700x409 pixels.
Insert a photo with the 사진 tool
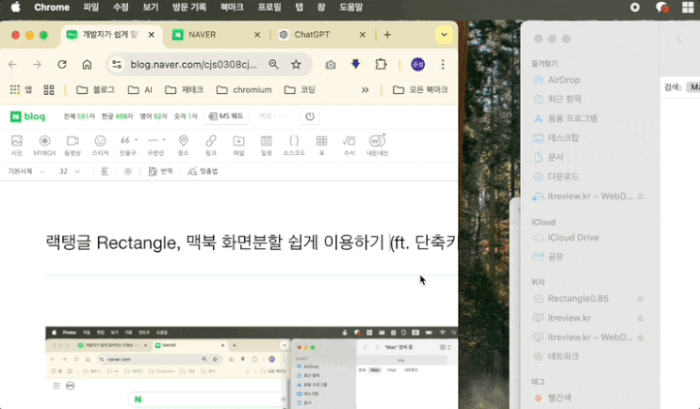pos(17,145)
